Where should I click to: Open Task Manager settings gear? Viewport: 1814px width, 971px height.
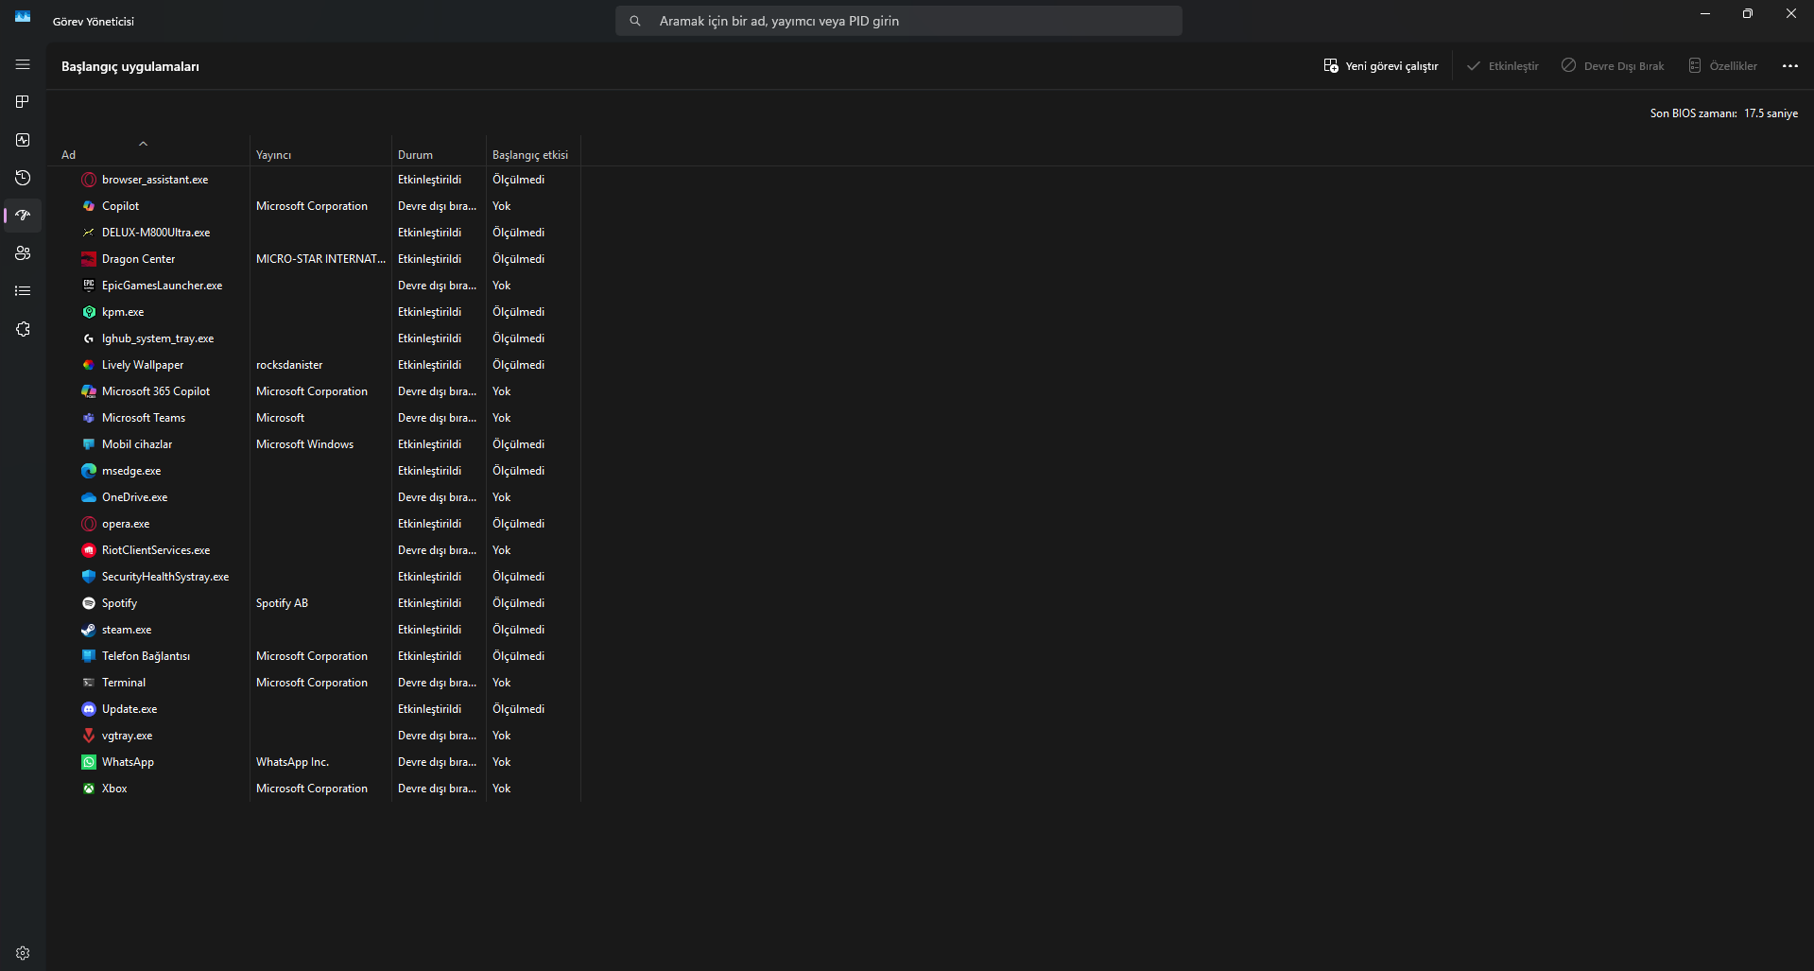coord(23,953)
